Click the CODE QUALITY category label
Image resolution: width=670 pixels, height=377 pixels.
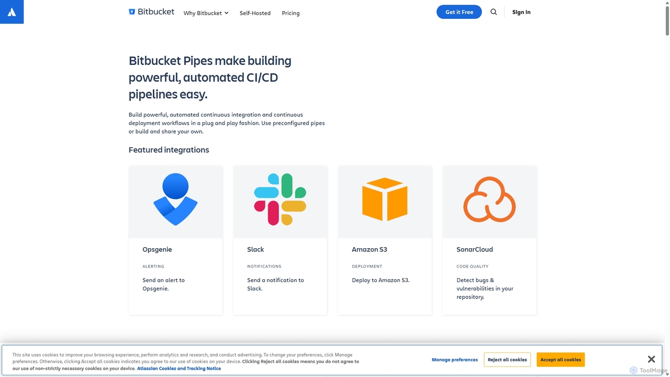[473, 267]
